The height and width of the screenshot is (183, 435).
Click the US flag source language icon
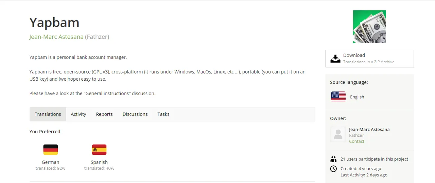(338, 97)
